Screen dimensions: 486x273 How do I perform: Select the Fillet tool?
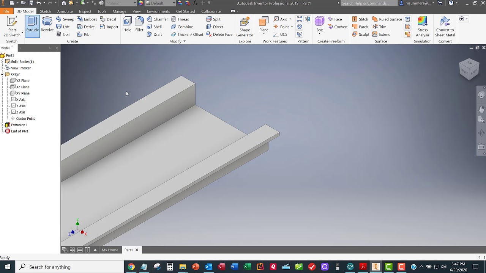tap(139, 25)
